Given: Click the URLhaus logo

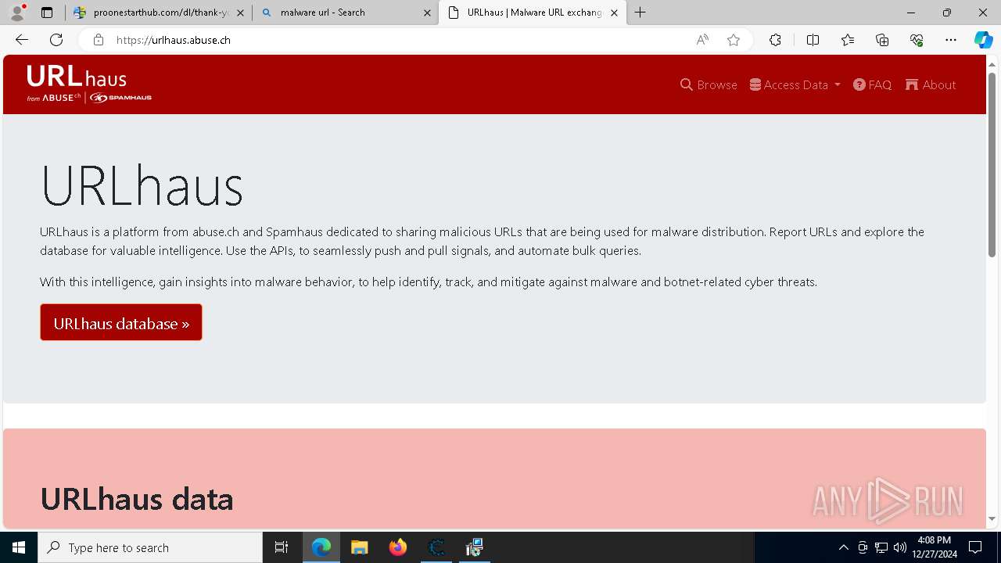Looking at the screenshot, I should tap(89, 84).
